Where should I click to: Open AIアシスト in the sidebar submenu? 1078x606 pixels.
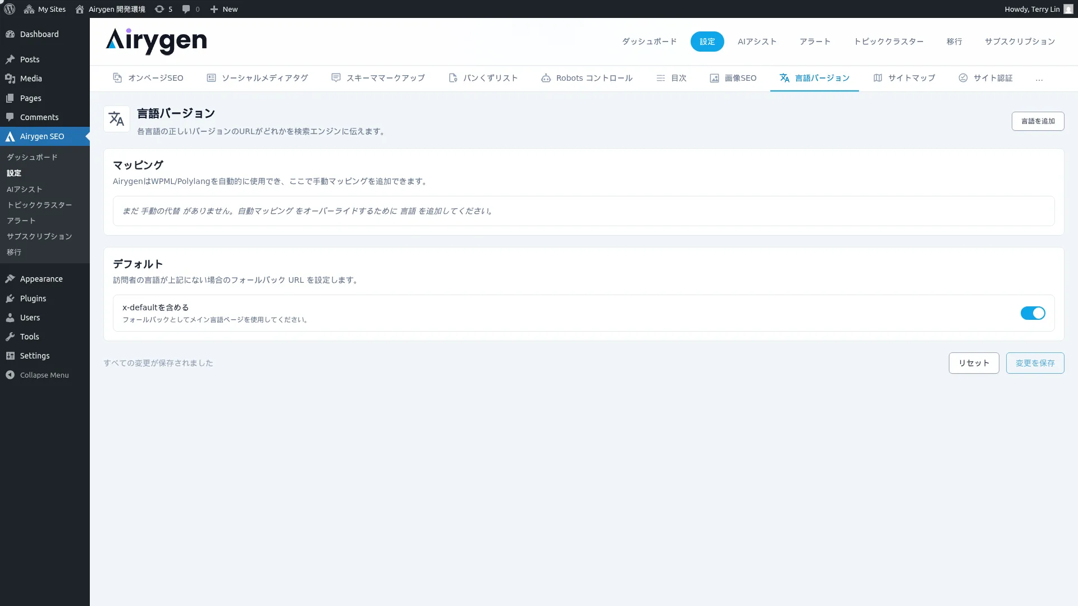[x=24, y=189]
